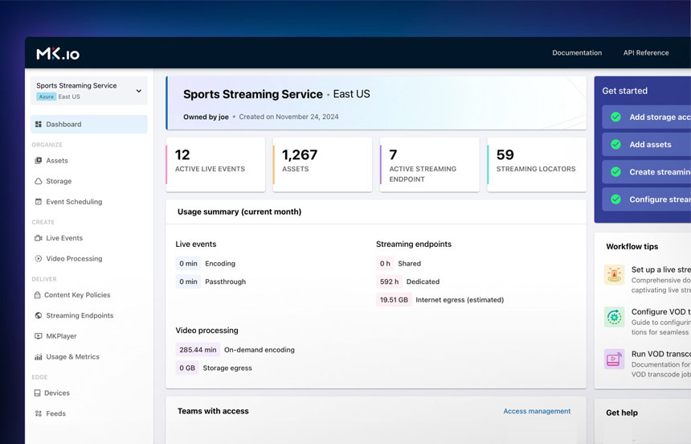
Task: Click the MK.io logo
Action: (x=58, y=54)
